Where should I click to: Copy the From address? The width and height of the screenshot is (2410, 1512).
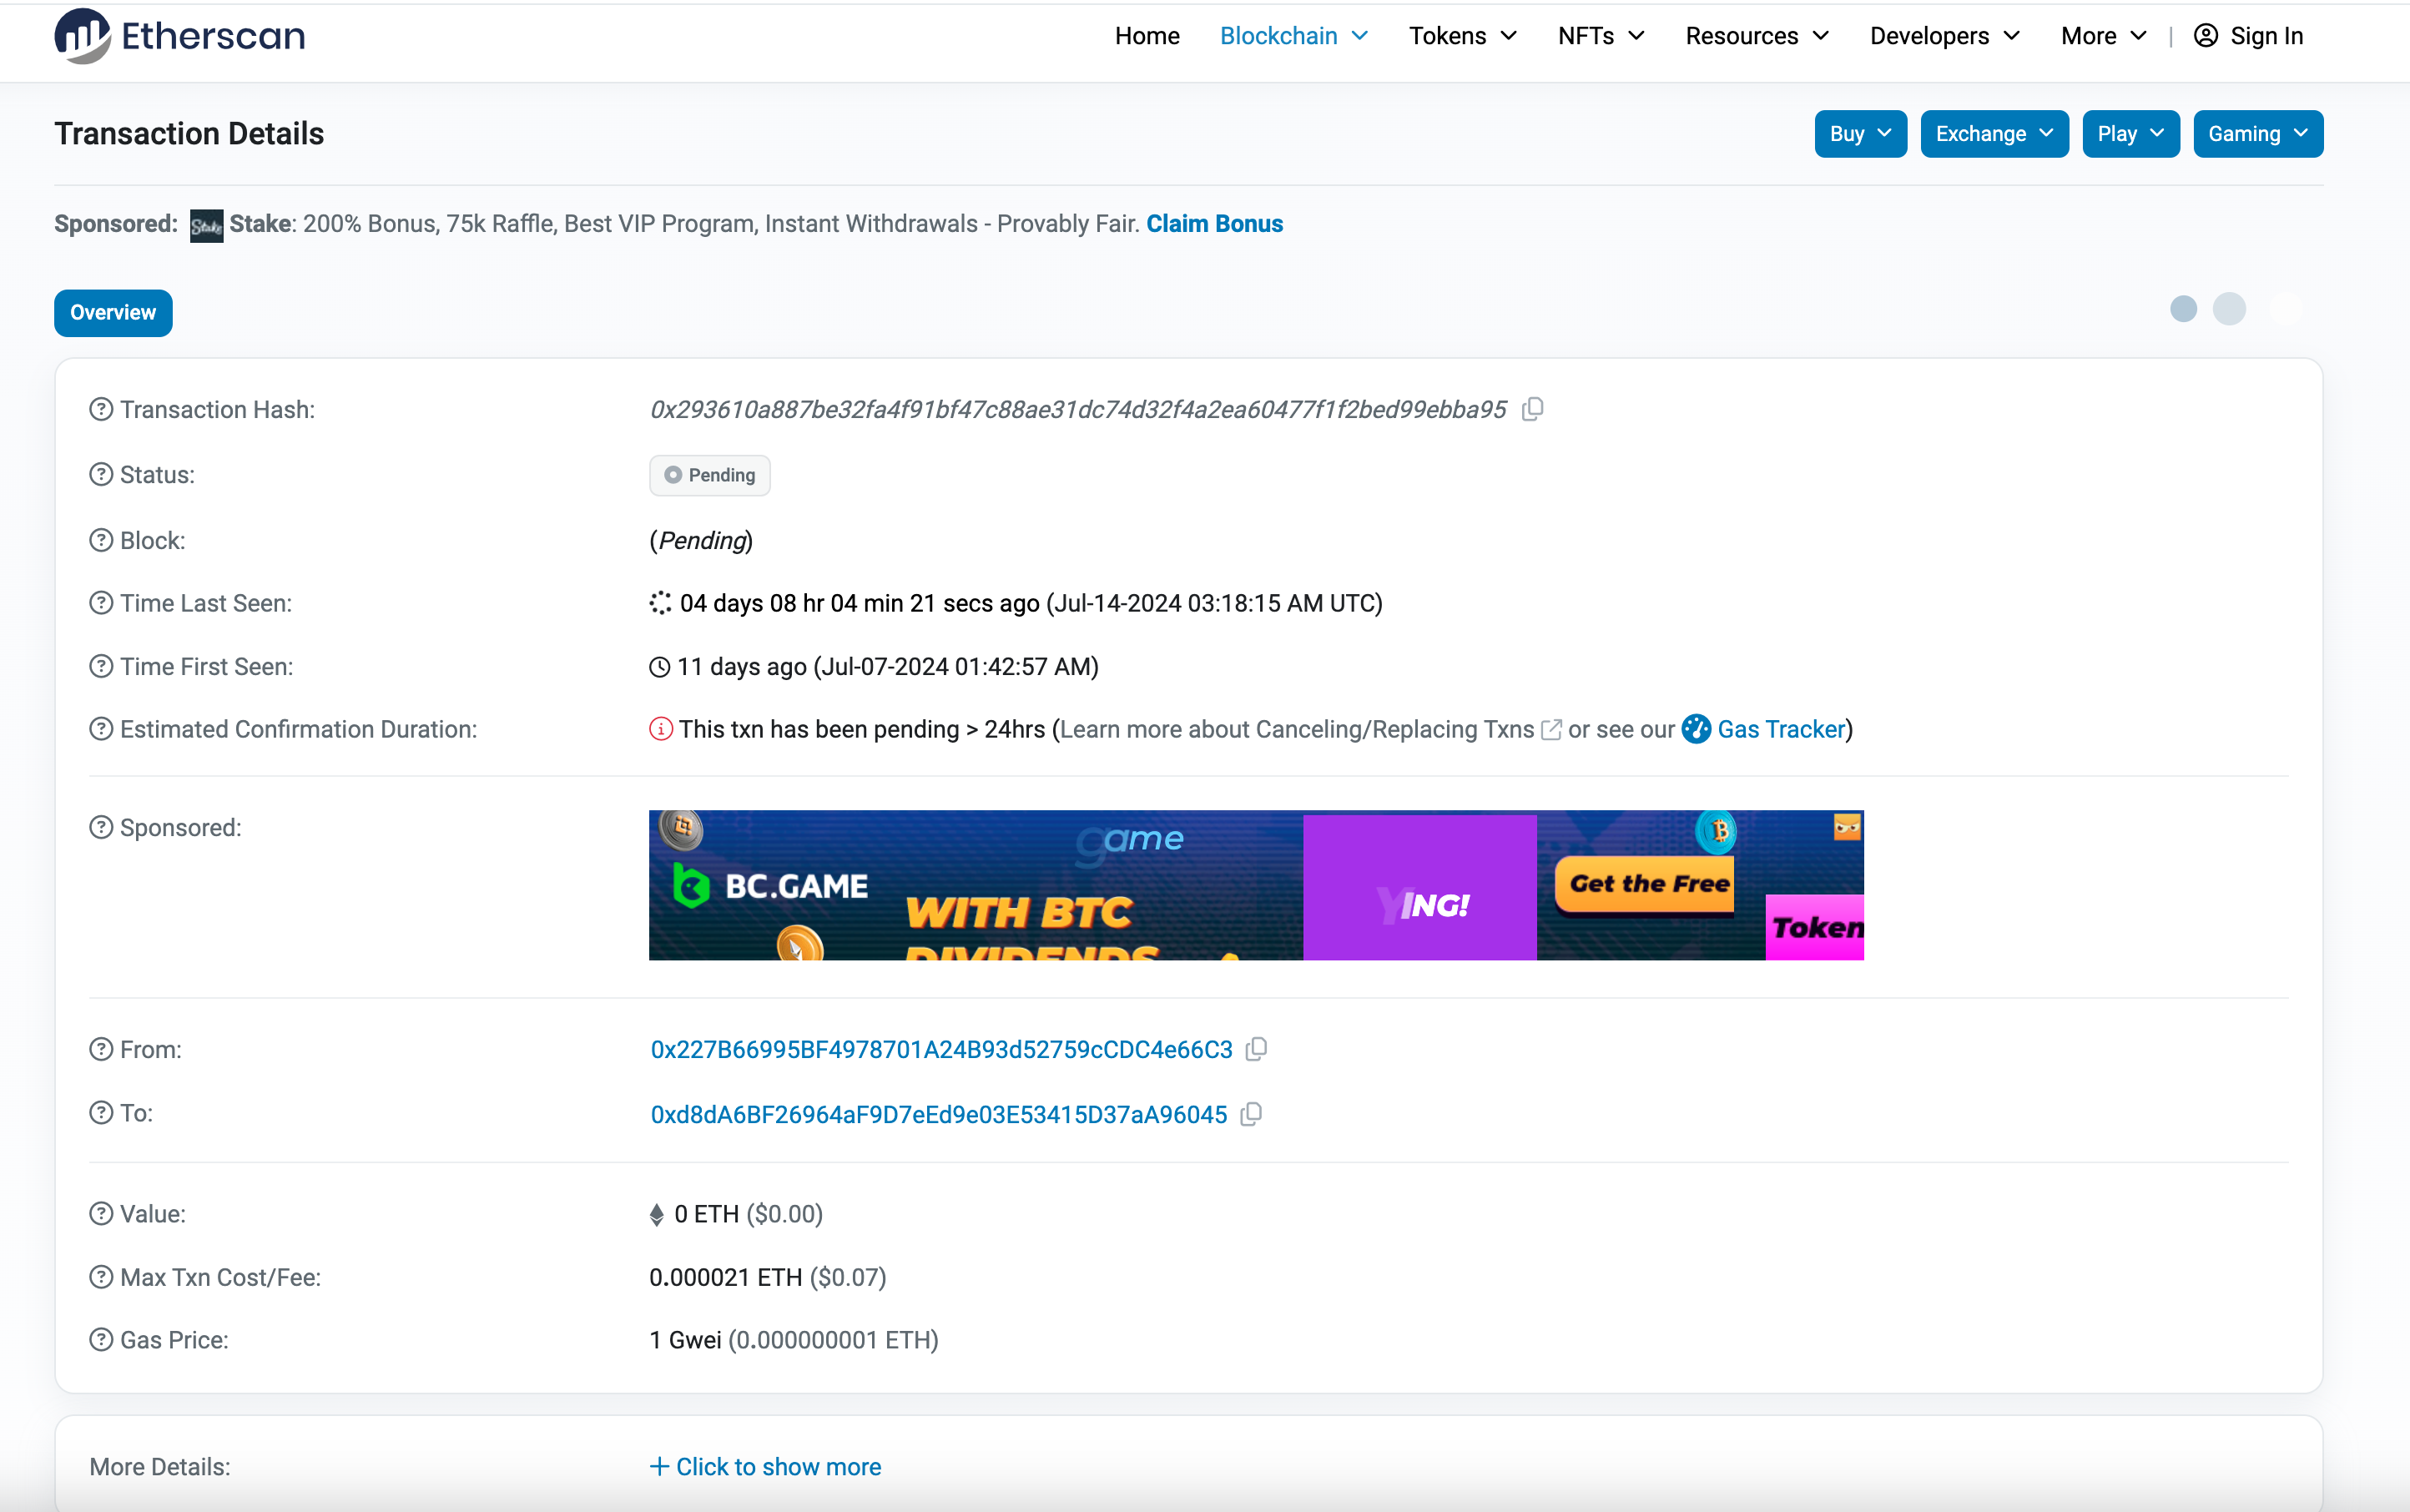1256,1049
